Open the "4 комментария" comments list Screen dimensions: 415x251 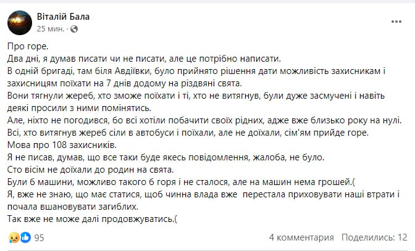[303, 237]
